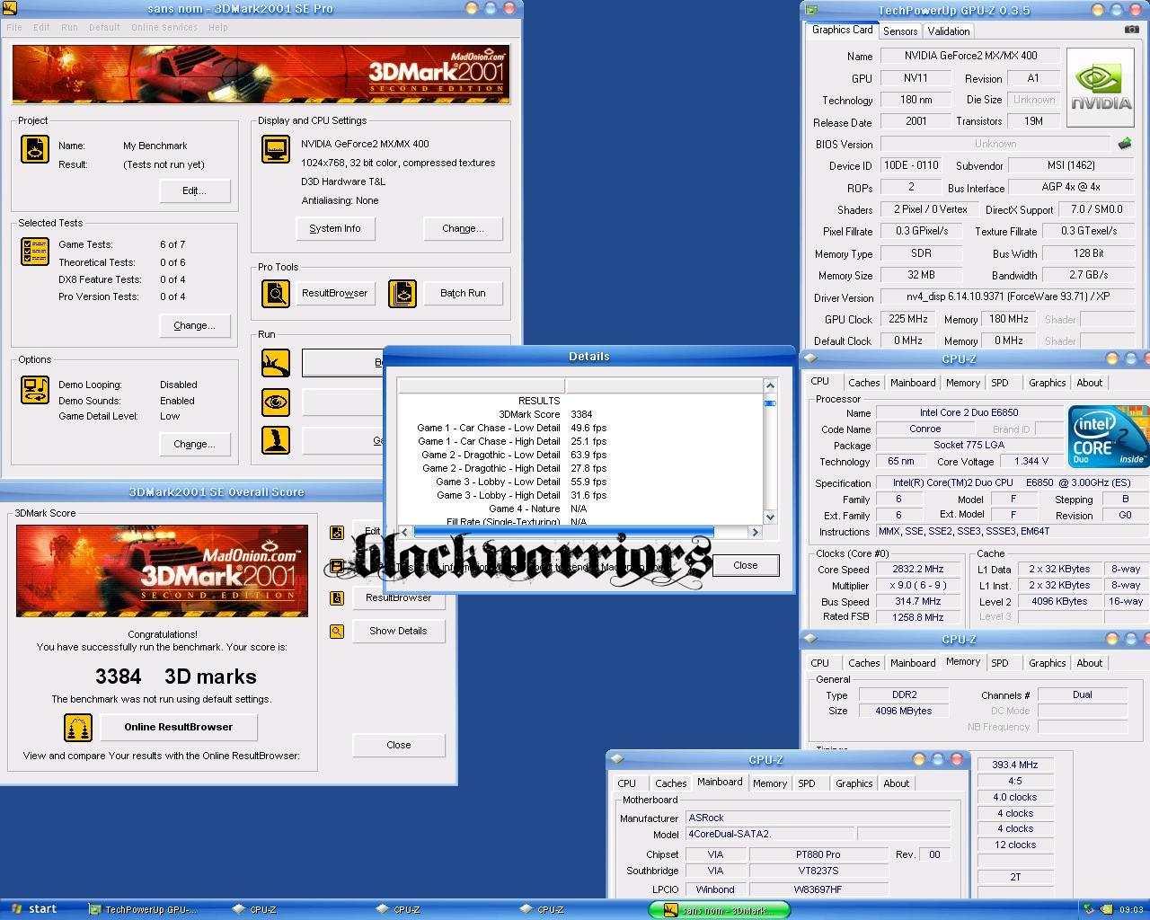This screenshot has width=1150, height=920.
Task: Click the Options demo looping icon
Action: [x=34, y=390]
